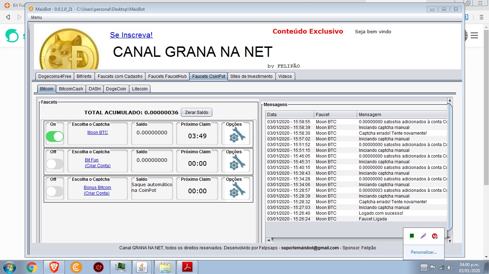Switch to the Dogecoins4Free tab
This screenshot has height=274, width=489.
(55, 76)
